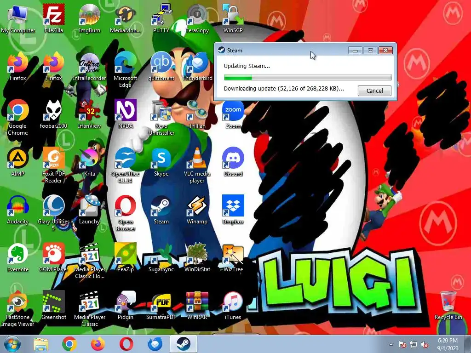The image size is (471, 353).
Task: Open the MediaMonkey desktop icon
Action: [125, 18]
